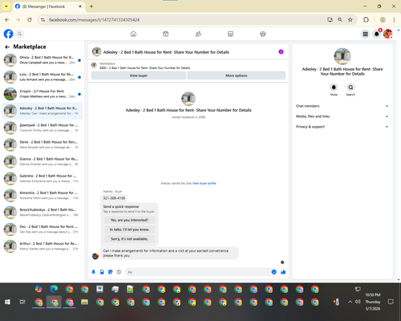Send quick response "Sorry, it's not available."
The image size is (401, 321).
(129, 239)
